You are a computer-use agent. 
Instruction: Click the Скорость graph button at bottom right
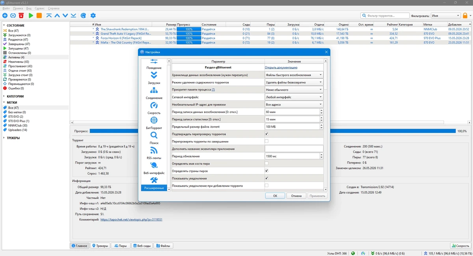(x=460, y=246)
